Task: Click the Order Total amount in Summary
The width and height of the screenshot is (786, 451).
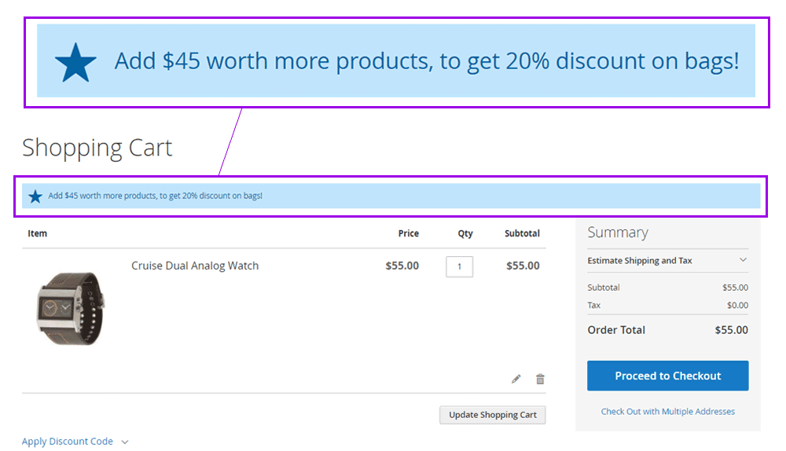Action: point(731,330)
